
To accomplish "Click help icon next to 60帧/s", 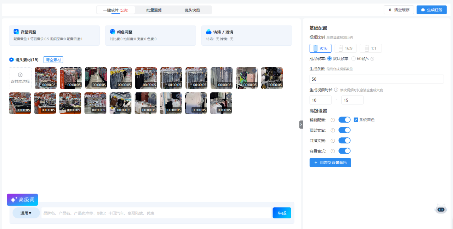I will click(372, 59).
